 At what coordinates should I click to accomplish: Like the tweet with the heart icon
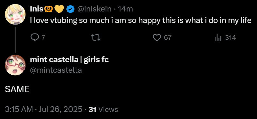pyautogui.click(x=157, y=38)
